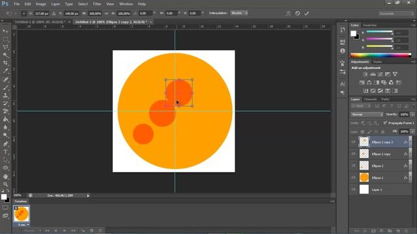
Task: Open the Filter menu
Action: click(x=97, y=4)
